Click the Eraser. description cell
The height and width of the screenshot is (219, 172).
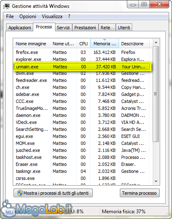coord(128,164)
